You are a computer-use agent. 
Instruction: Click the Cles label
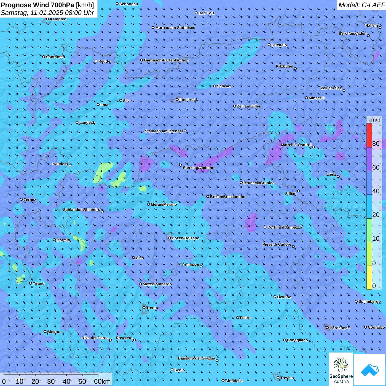(140, 258)
